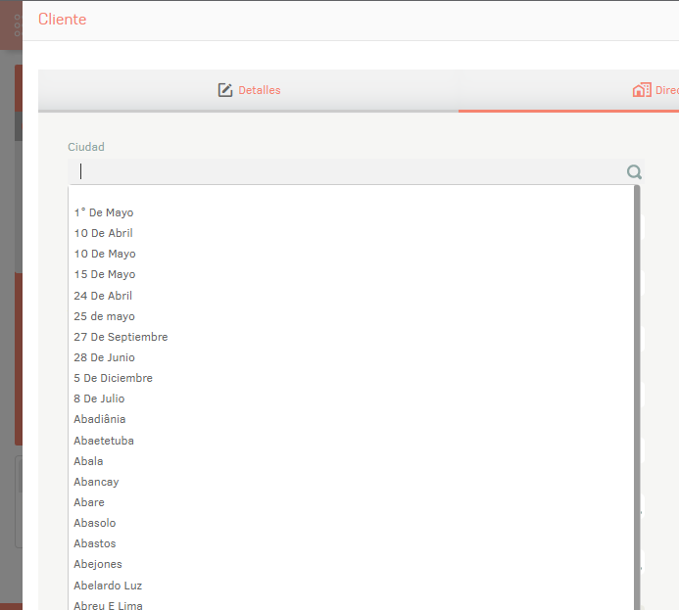Pick "27 De Septiembre" city
This screenshot has height=610, width=679.
(351, 337)
